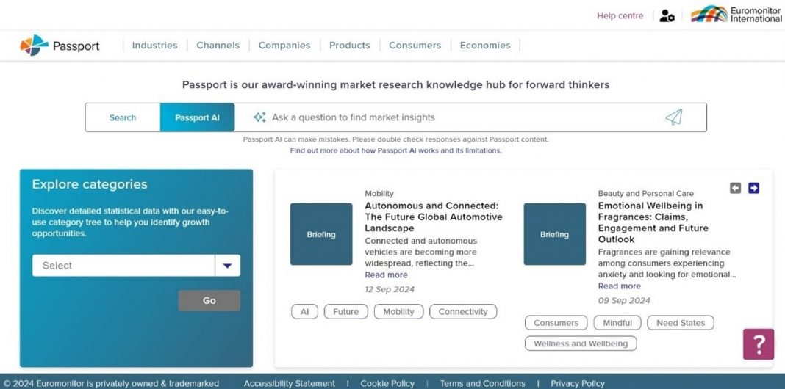Click the Mobility briefing thumbnail
Screen dimensions: 785x389
[321, 234]
